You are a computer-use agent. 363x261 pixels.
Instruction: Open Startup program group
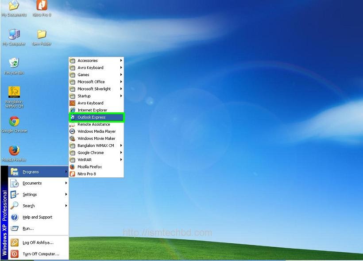point(97,96)
